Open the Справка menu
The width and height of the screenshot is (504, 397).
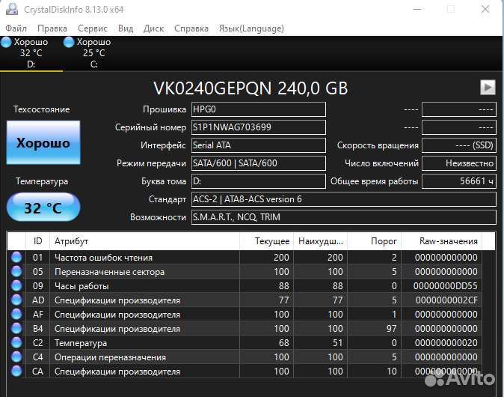(191, 28)
